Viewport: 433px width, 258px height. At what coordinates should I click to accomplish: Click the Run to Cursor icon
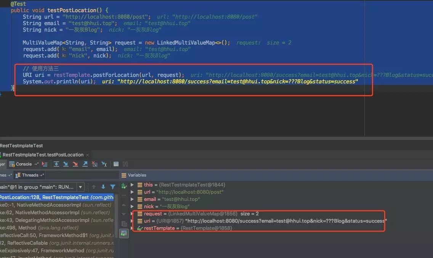point(104,164)
